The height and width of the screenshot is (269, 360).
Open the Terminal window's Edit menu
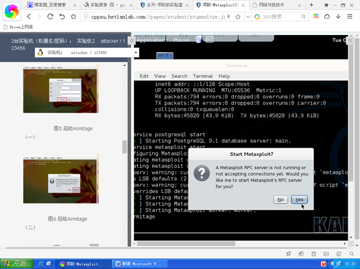click(144, 76)
